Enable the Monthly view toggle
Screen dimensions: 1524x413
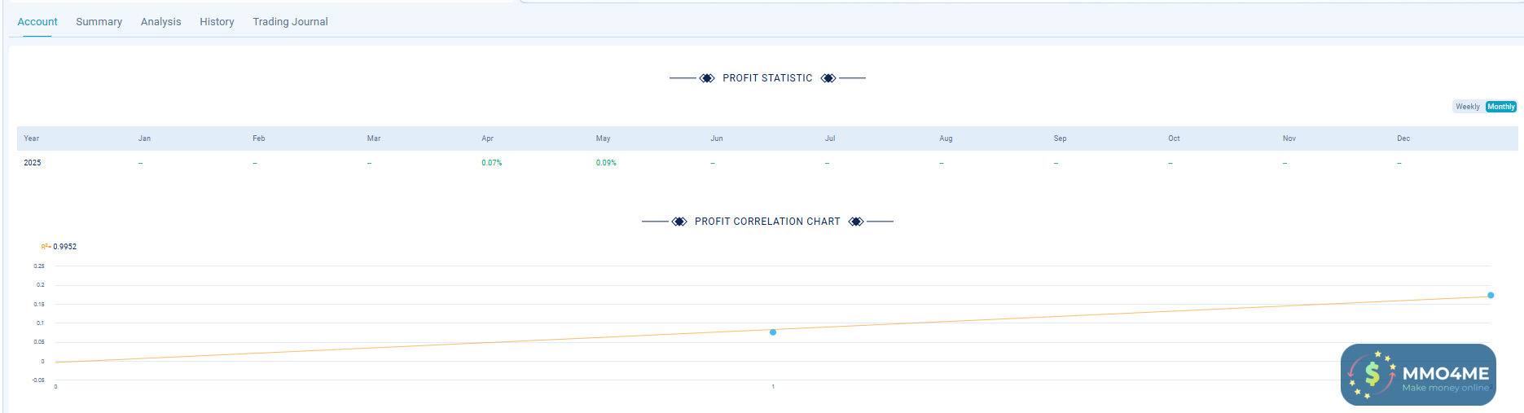(1500, 107)
